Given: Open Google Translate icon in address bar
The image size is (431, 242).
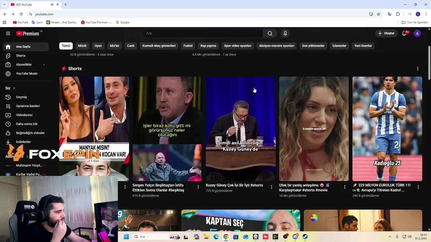Looking at the screenshot, I should click(x=389, y=14).
